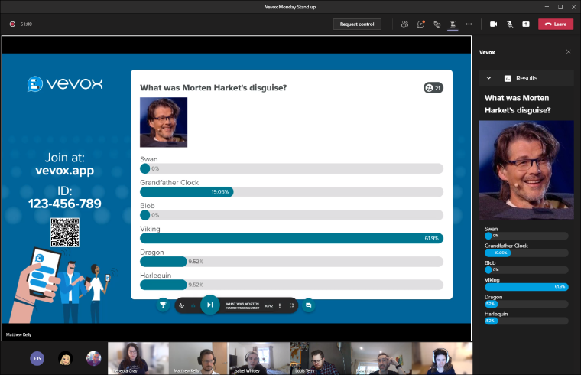
Task: Enter fullscreen on the Vevox presentation
Action: [x=291, y=305]
